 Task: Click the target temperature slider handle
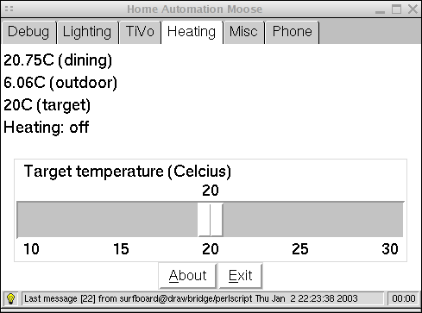pyautogui.click(x=211, y=220)
